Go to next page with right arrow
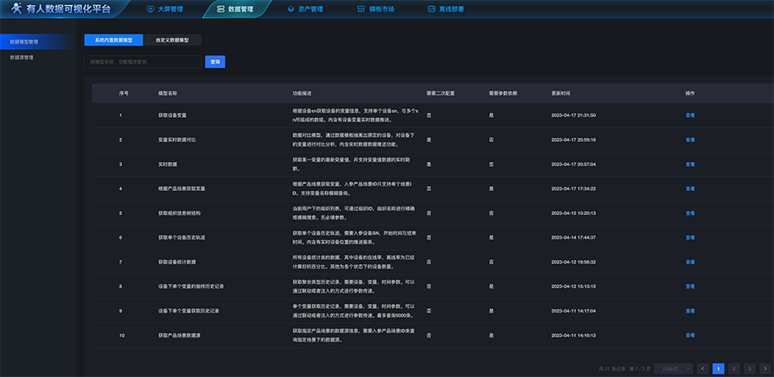 pos(765,368)
